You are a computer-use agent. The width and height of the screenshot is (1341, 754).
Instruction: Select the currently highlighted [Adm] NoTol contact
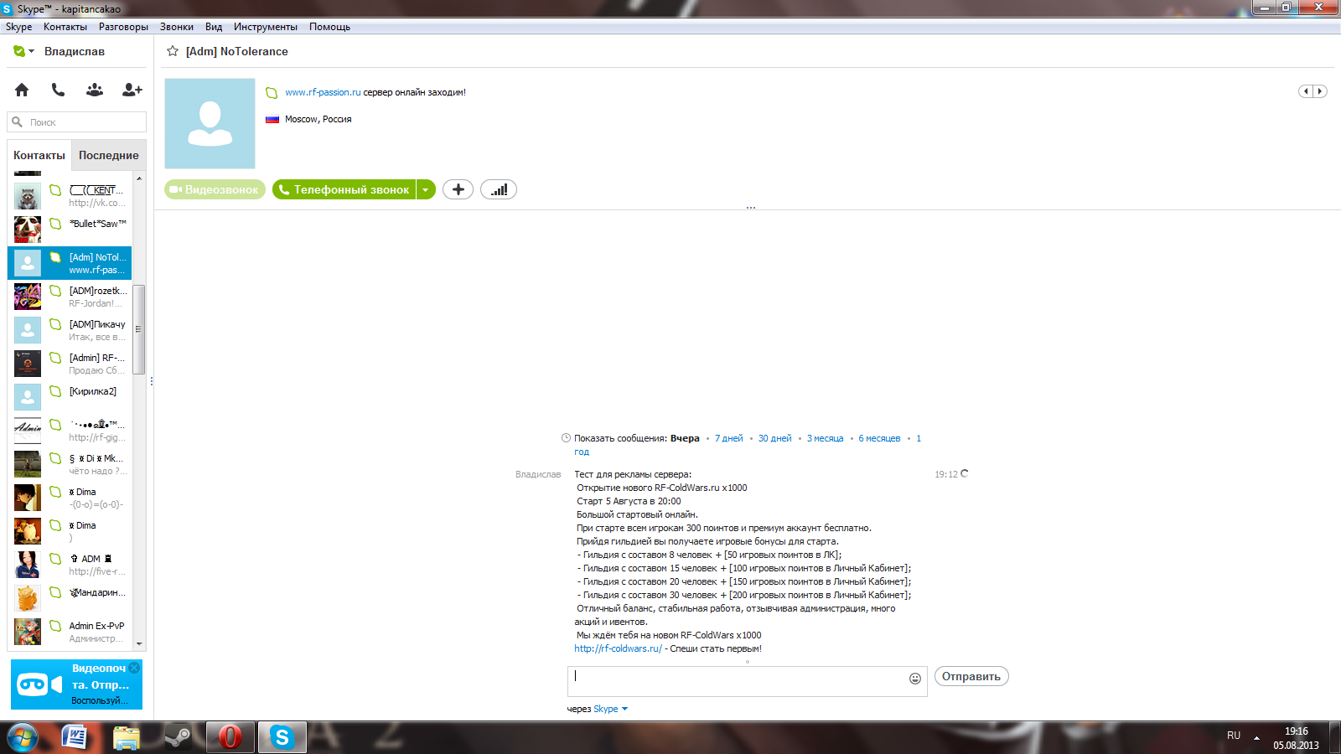[70, 263]
